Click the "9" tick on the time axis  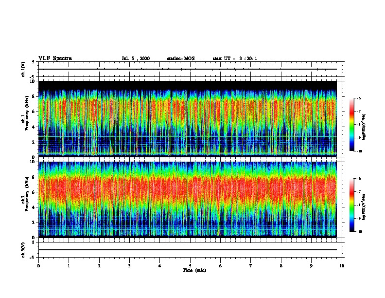click(x=311, y=266)
